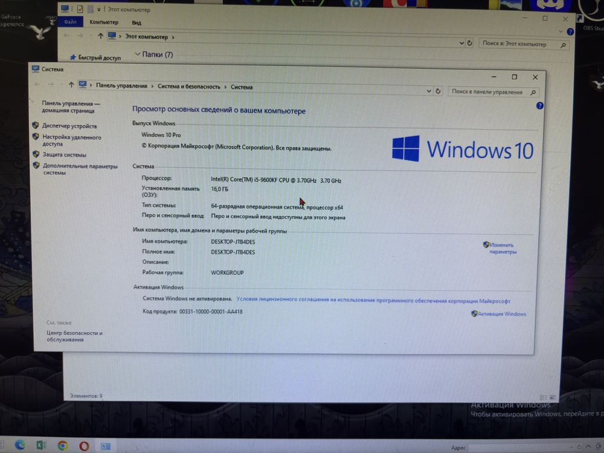Open Excel from the taskbar
The width and height of the screenshot is (604, 453).
click(x=41, y=446)
